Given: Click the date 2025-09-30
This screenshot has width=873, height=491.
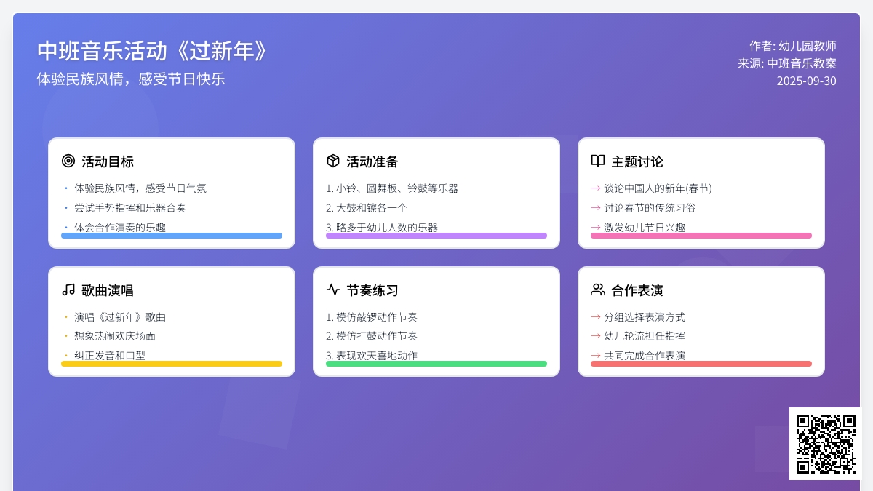Looking at the screenshot, I should pyautogui.click(x=806, y=81).
